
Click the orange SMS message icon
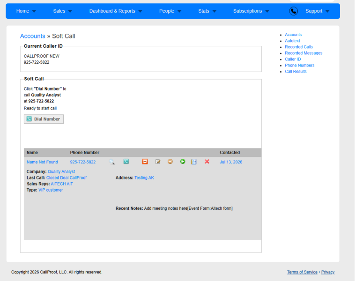(145, 162)
